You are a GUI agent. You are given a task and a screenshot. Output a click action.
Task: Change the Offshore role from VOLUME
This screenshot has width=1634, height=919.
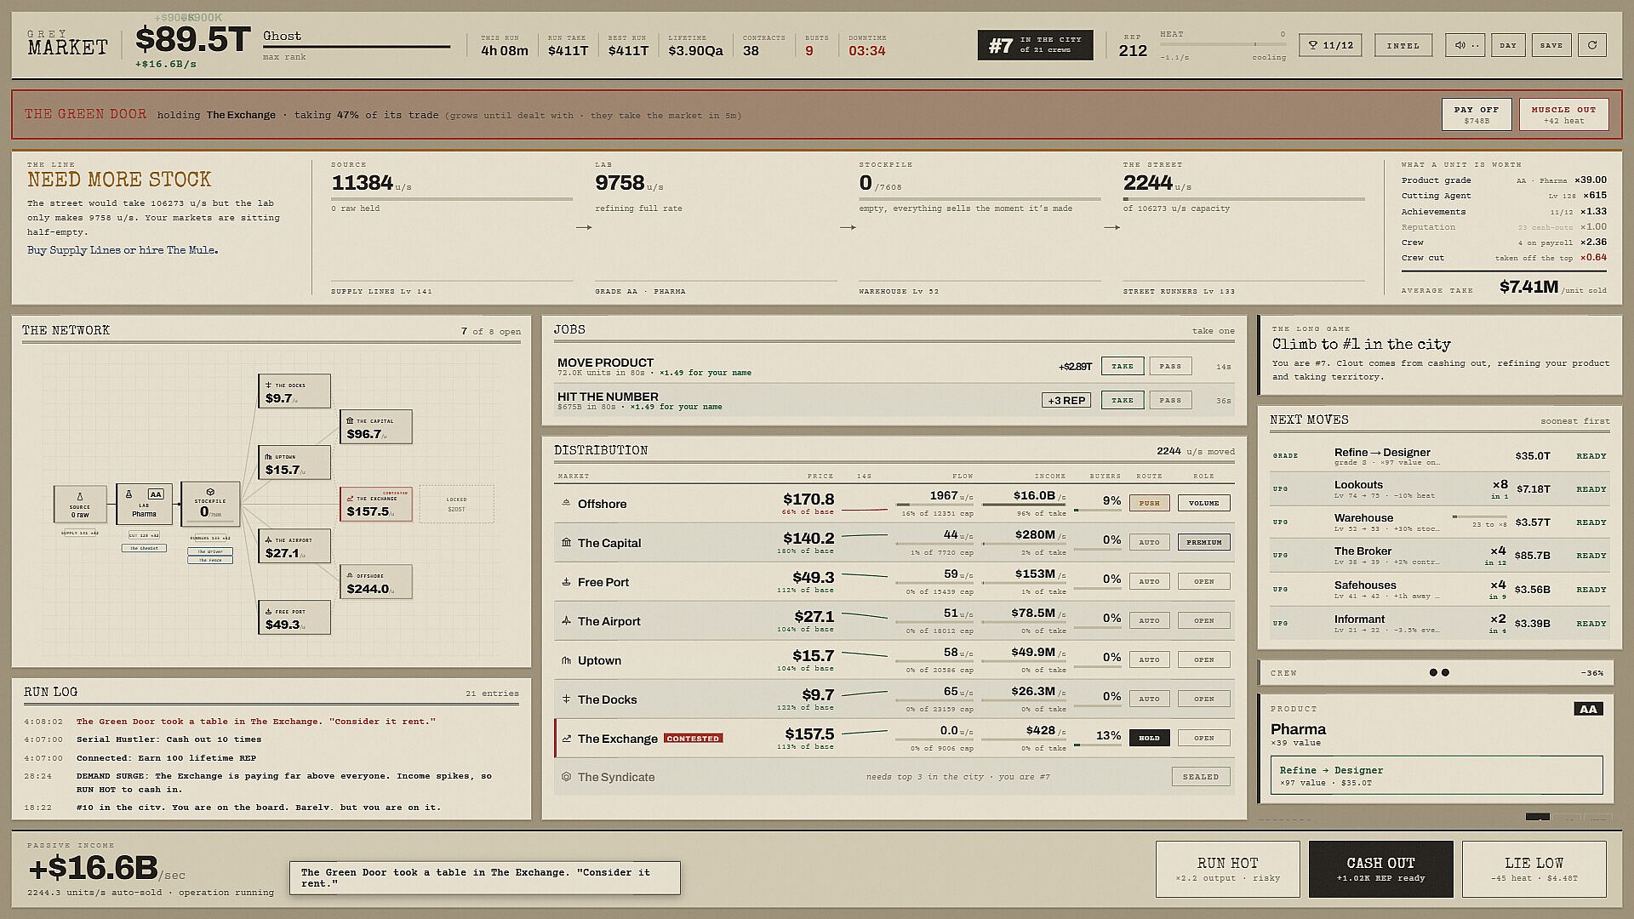coord(1203,503)
